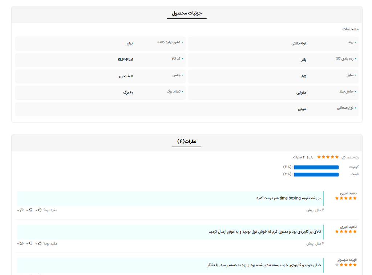
Task: Click the page count value ۶۰ برگ
Action: 128,93
